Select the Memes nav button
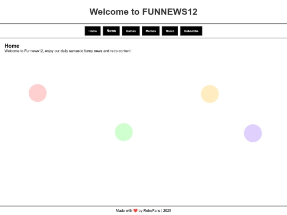The width and height of the screenshot is (287, 215). click(150, 31)
